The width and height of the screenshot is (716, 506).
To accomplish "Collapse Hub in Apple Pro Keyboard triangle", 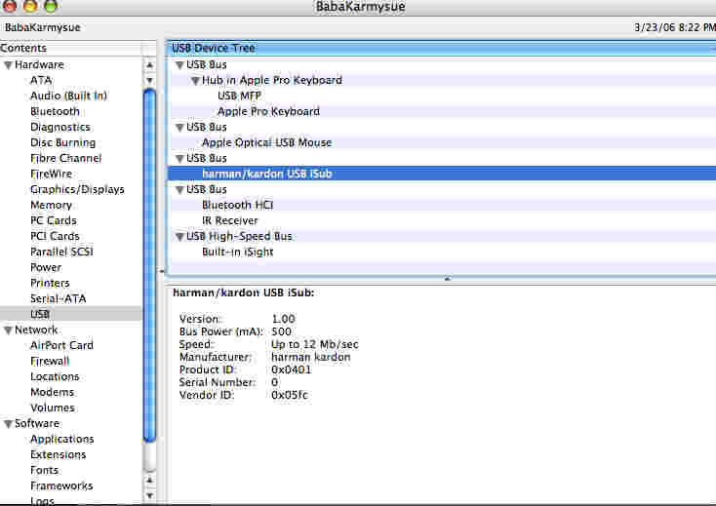I will [195, 81].
